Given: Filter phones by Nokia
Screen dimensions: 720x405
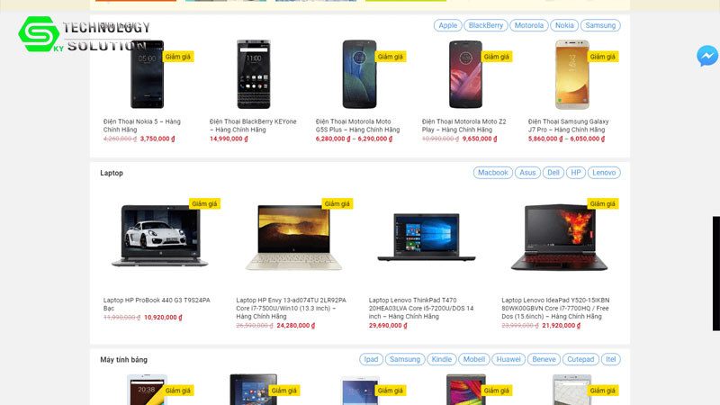Looking at the screenshot, I should point(564,25).
